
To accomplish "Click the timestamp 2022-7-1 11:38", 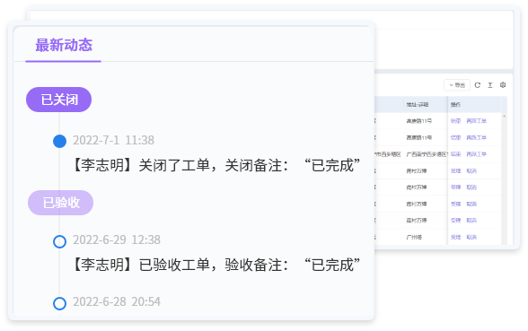I will pos(113,140).
